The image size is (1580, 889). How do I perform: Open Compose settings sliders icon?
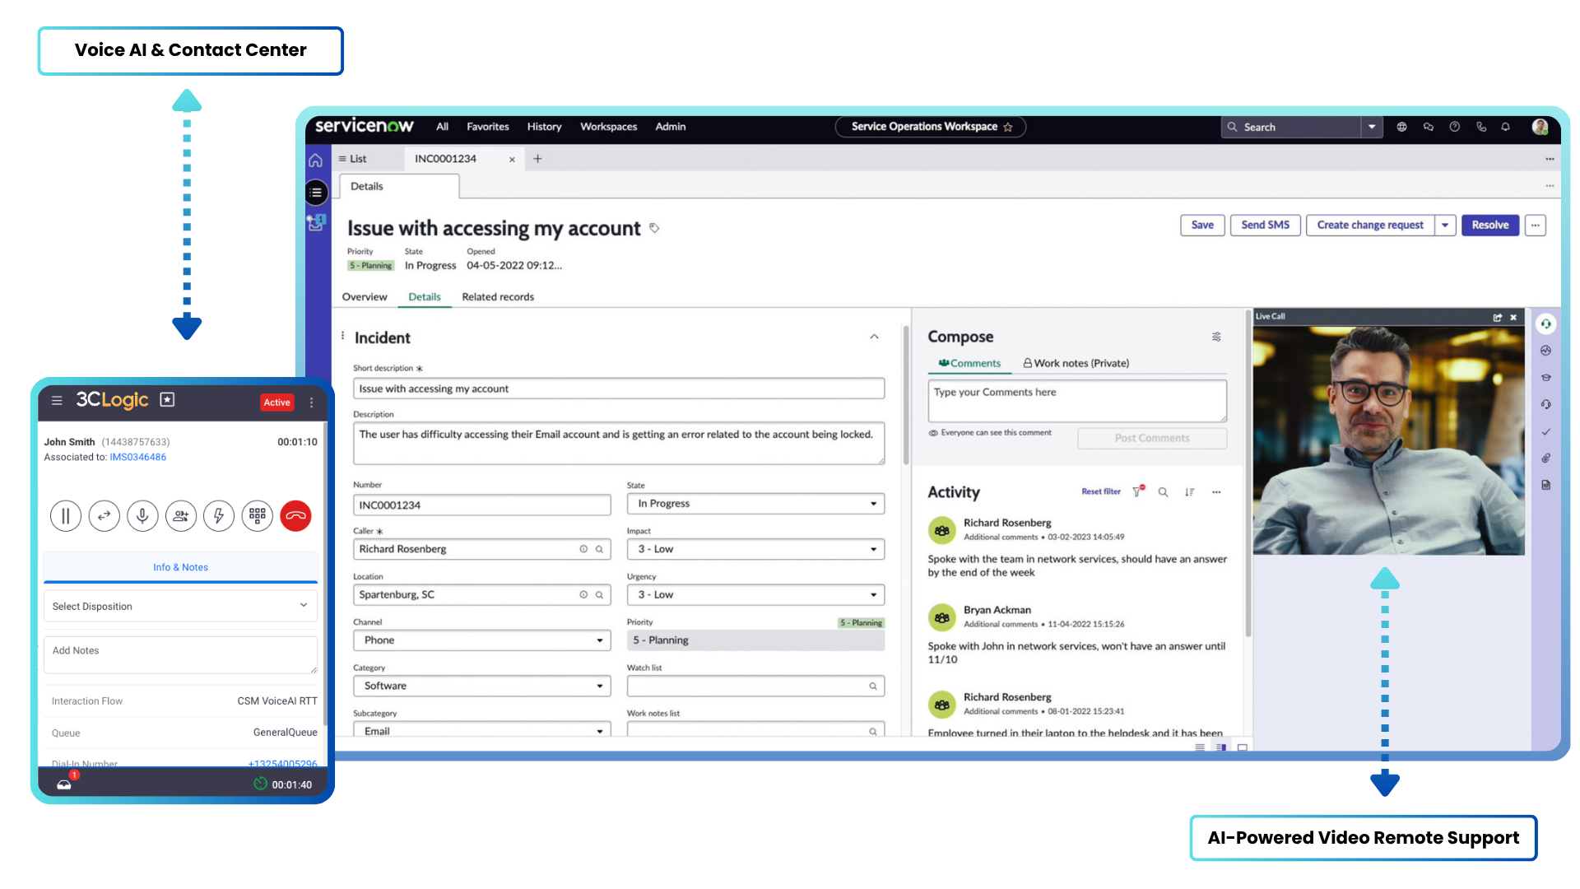(x=1216, y=337)
